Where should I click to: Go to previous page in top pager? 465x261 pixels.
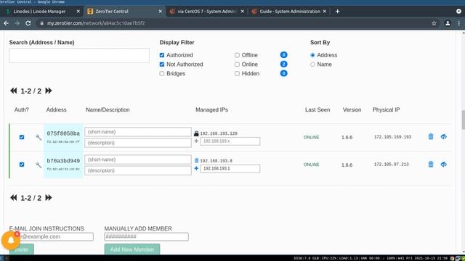[13, 91]
